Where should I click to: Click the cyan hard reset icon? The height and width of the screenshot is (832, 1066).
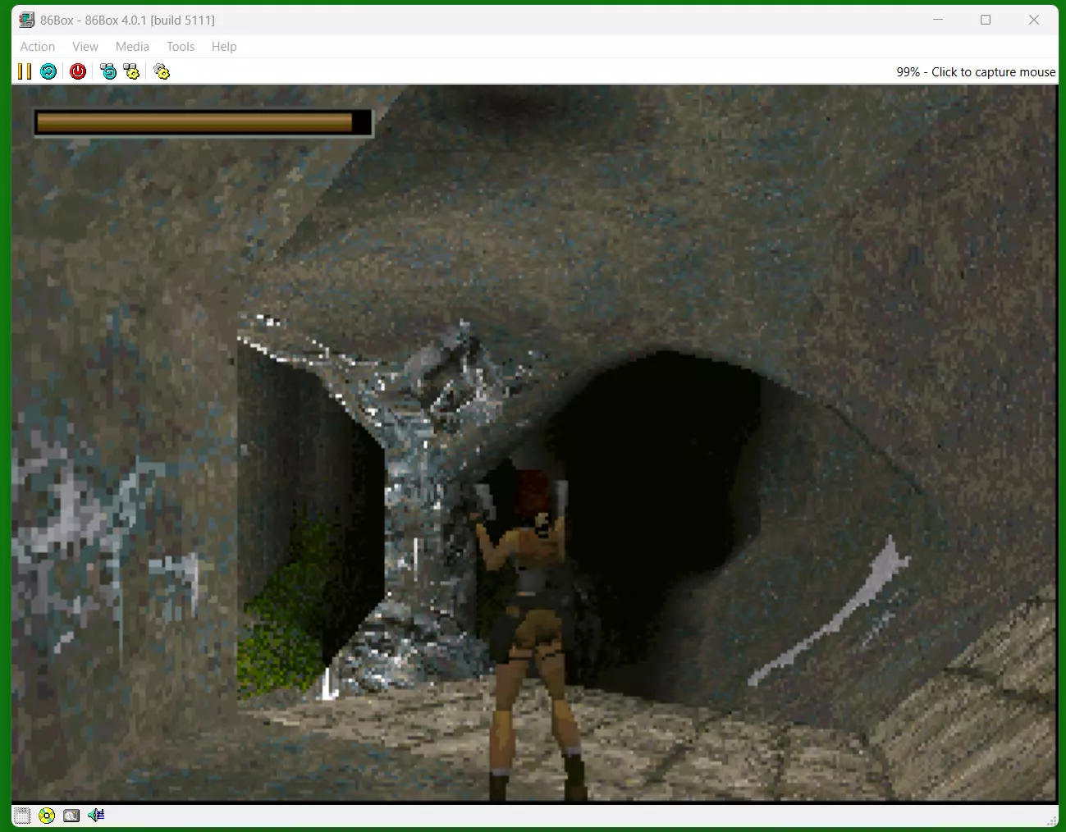pyautogui.click(x=48, y=71)
